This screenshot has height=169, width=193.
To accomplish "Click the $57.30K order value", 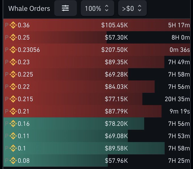I will coord(116,38).
